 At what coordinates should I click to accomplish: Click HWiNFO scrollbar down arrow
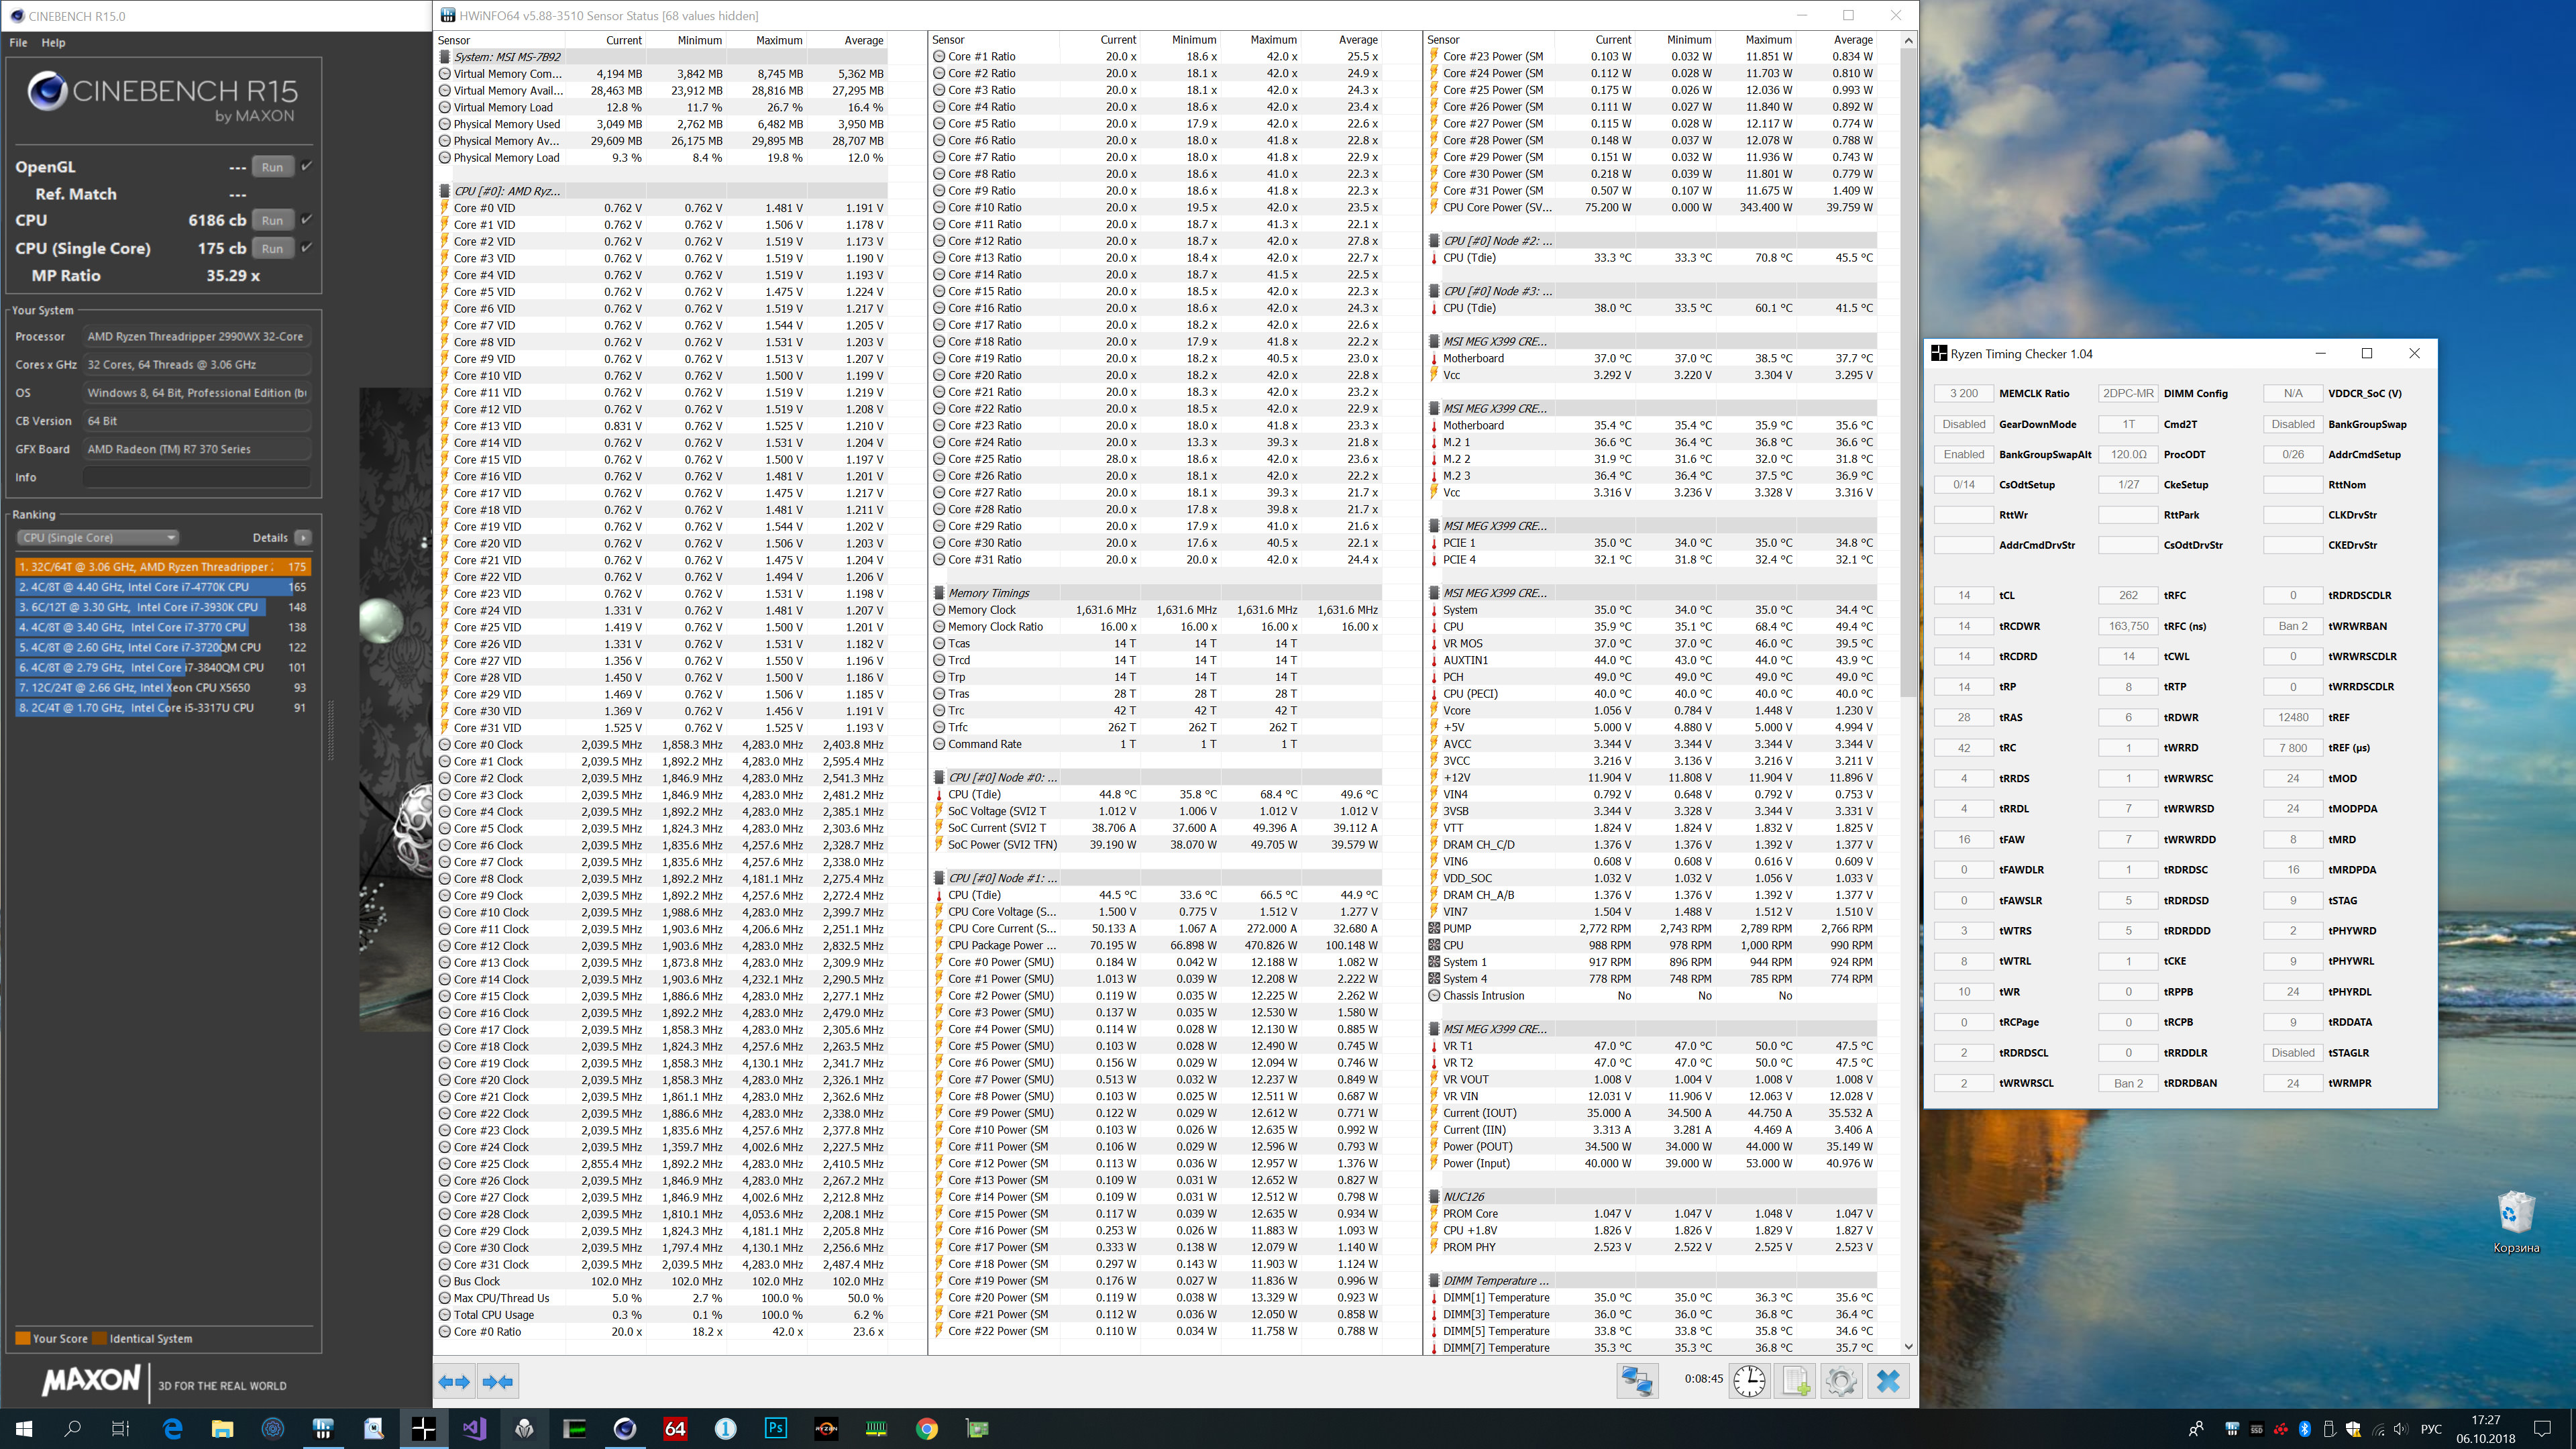pos(1908,1347)
